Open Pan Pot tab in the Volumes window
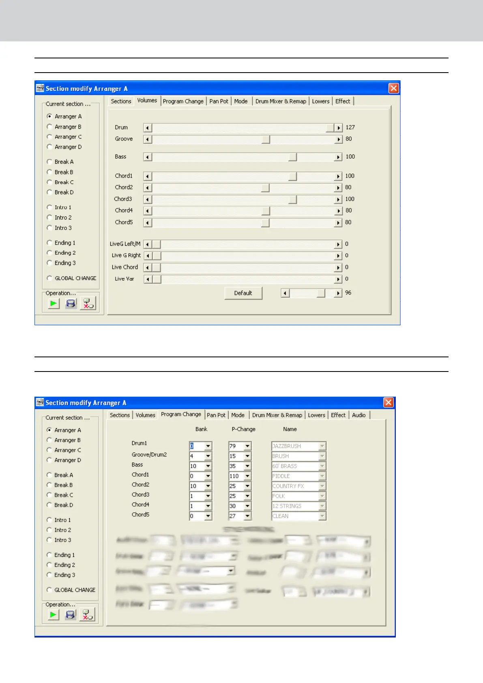Viewport: 483px width, 683px height. (219, 101)
